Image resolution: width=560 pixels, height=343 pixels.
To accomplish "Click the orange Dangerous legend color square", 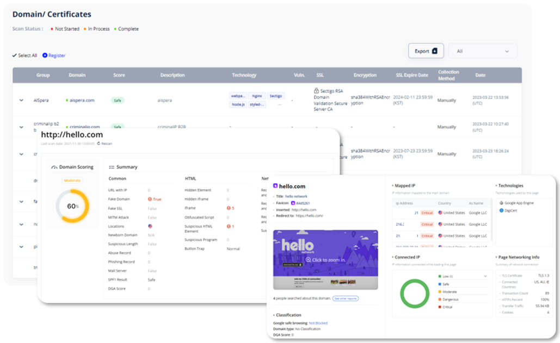I will [440, 300].
